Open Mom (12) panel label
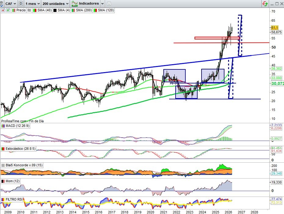This screenshot has width=284, height=214. click(13, 181)
